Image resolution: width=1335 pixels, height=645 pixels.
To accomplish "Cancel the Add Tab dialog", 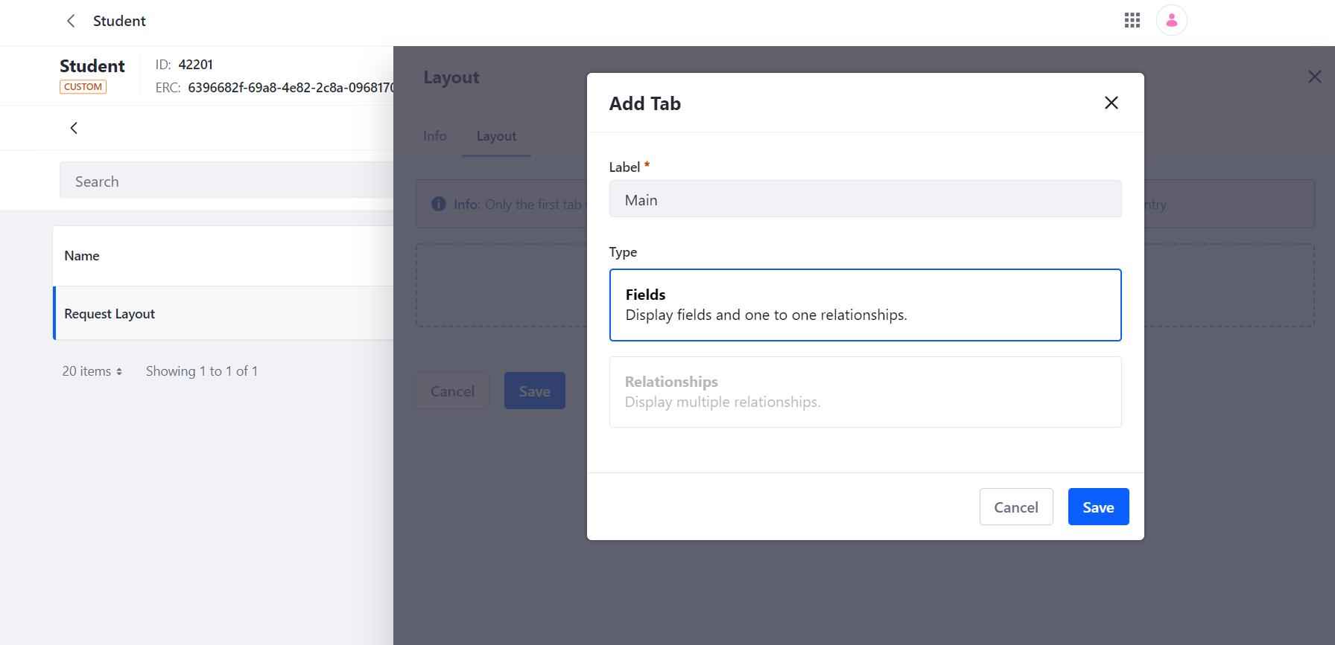I will pyautogui.click(x=1015, y=507).
